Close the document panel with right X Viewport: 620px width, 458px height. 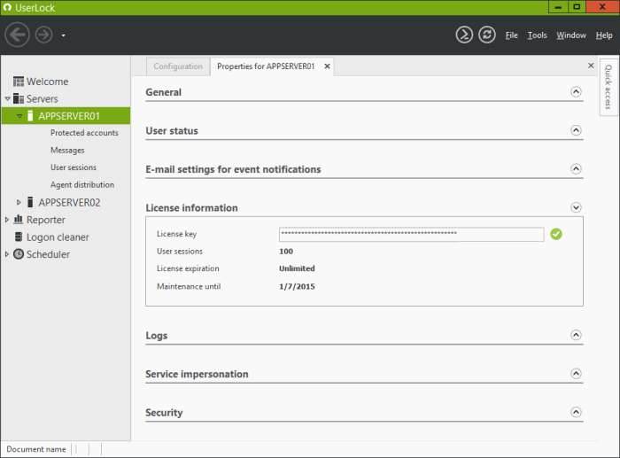pyautogui.click(x=591, y=66)
